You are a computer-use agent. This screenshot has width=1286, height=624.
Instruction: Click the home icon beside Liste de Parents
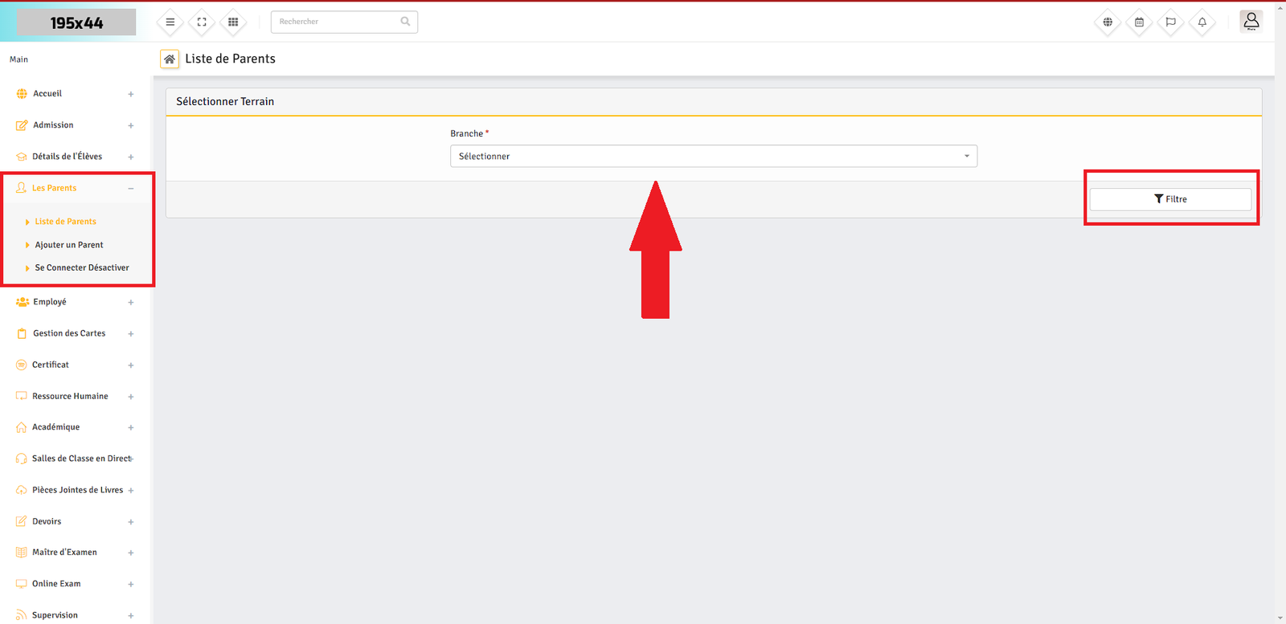click(x=170, y=59)
